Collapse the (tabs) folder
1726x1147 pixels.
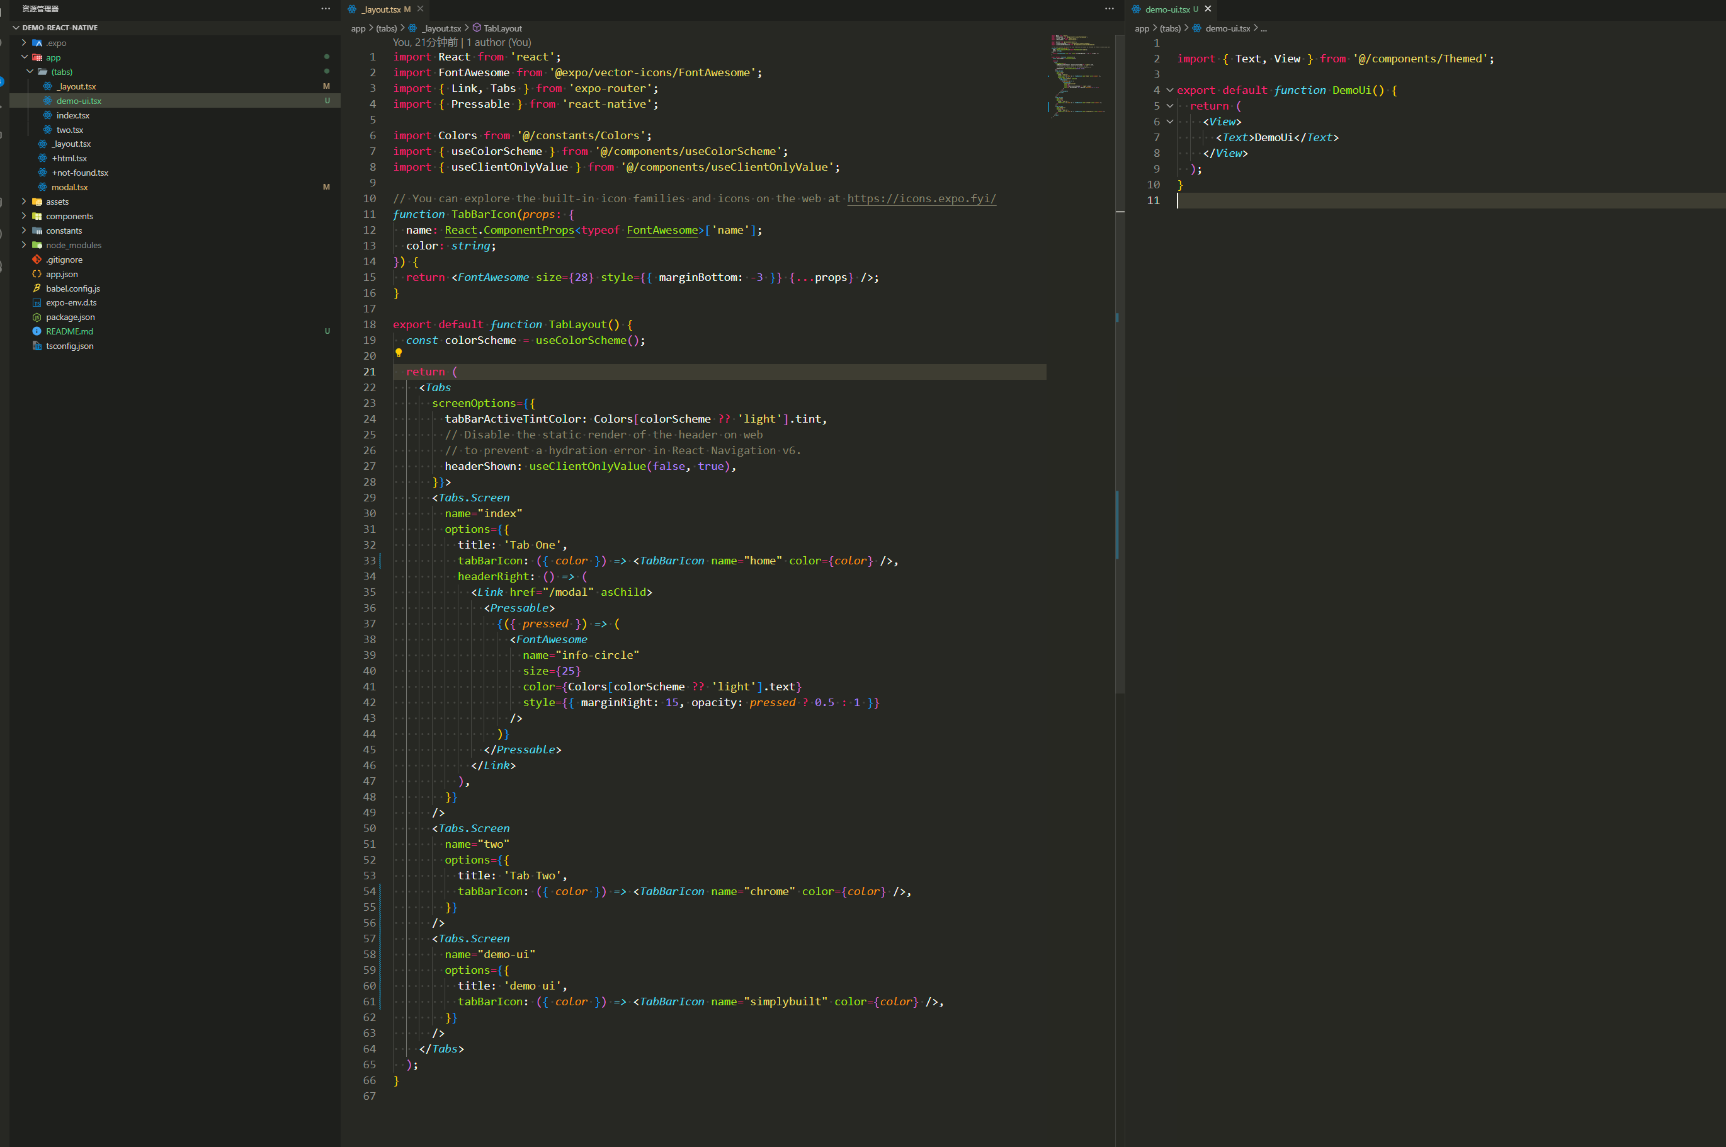(62, 72)
